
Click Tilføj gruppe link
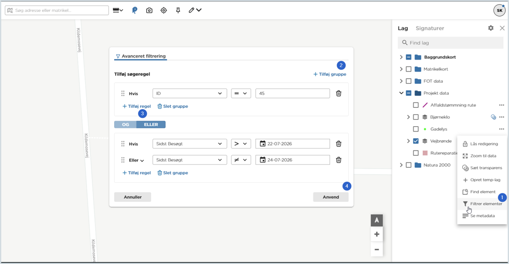click(x=330, y=74)
